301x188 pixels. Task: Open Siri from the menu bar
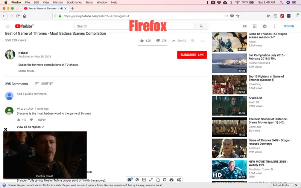(288, 2)
